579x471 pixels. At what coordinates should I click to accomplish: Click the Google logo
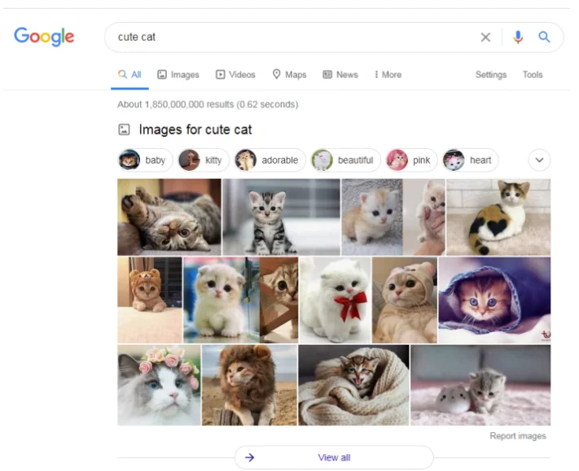44,37
